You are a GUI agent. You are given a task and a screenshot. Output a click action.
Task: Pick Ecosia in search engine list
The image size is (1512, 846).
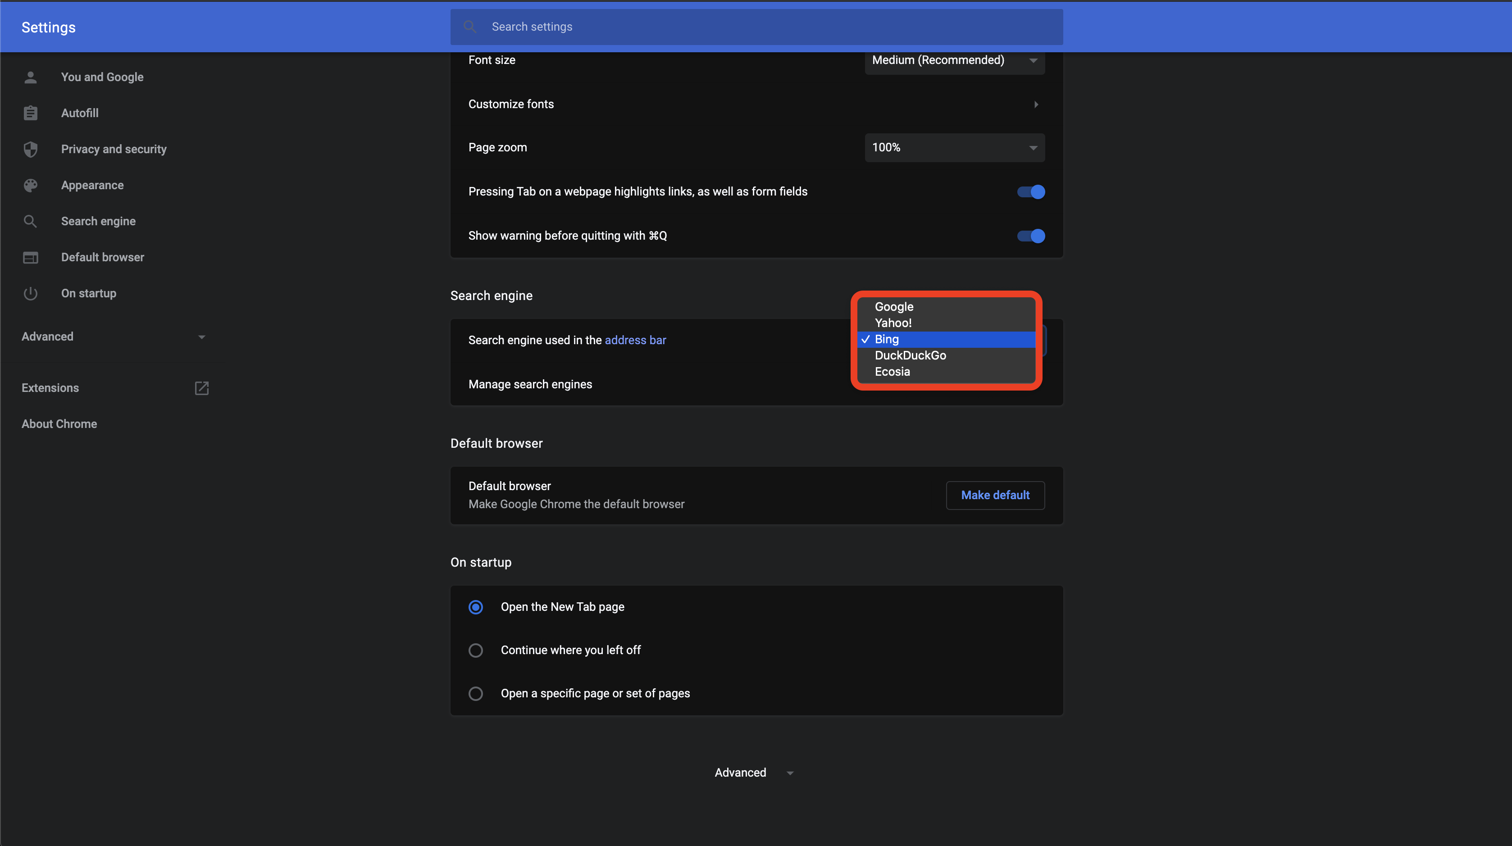pos(946,371)
